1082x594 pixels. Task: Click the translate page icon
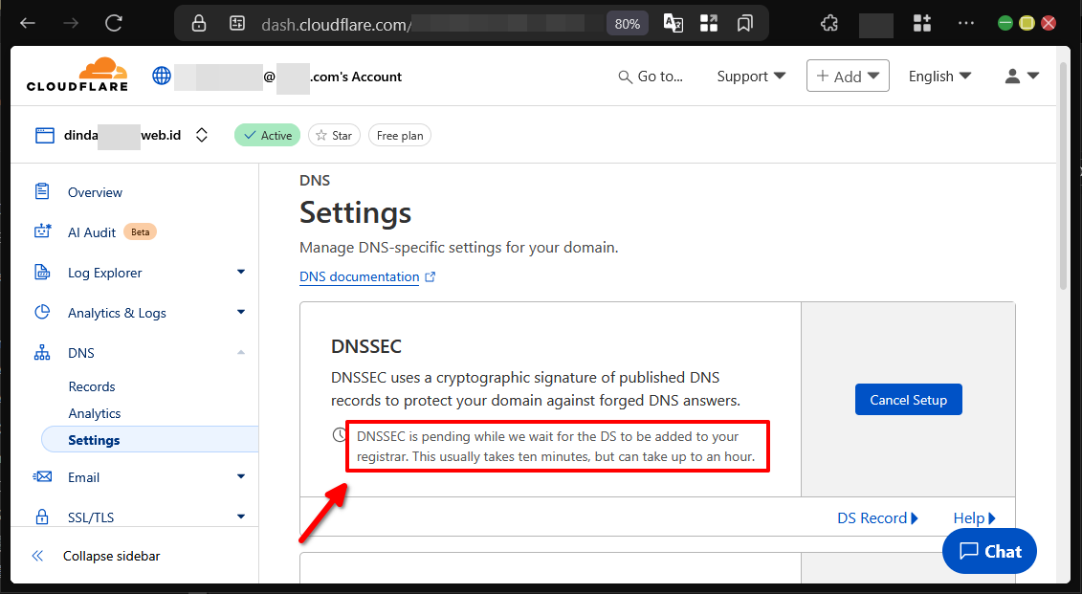(673, 24)
